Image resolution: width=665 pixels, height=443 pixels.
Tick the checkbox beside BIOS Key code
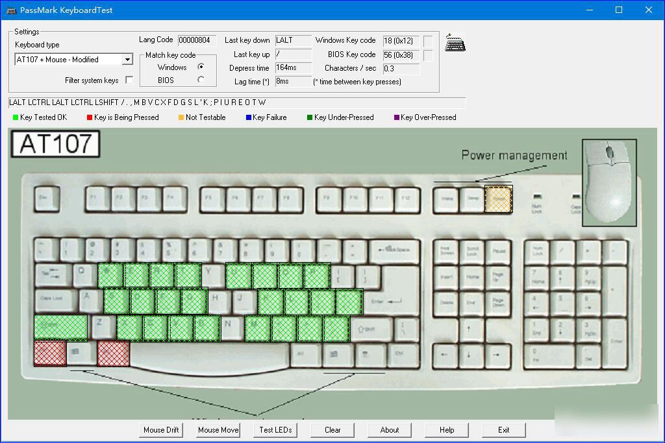pos(428,55)
